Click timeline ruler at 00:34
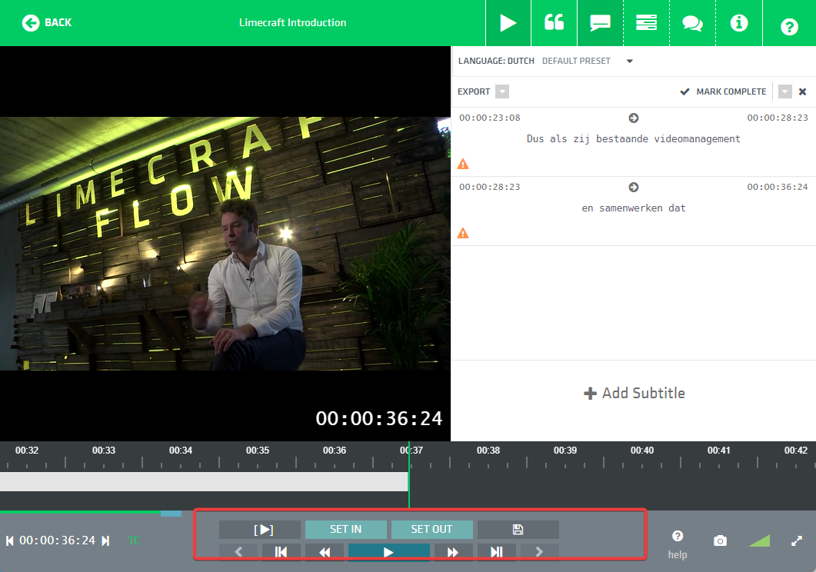The width and height of the screenshot is (816, 572). (x=181, y=451)
